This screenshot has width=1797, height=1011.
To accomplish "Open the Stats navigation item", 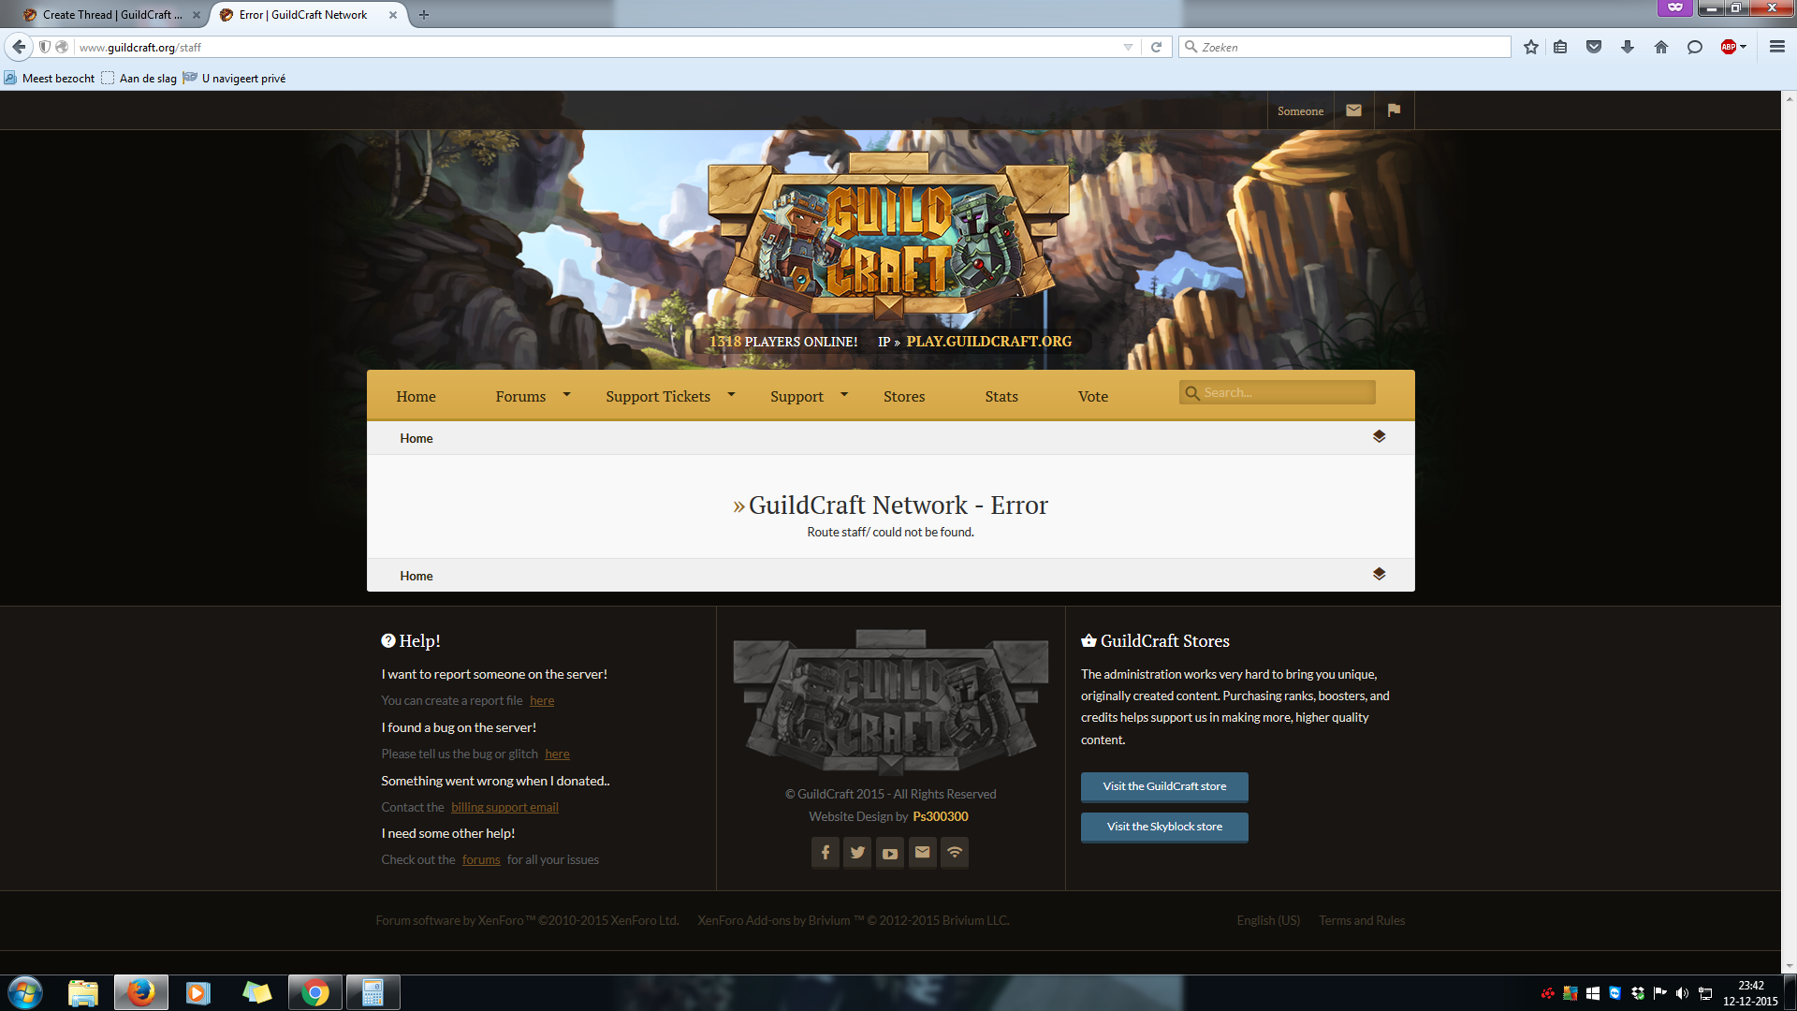I will click(1001, 396).
